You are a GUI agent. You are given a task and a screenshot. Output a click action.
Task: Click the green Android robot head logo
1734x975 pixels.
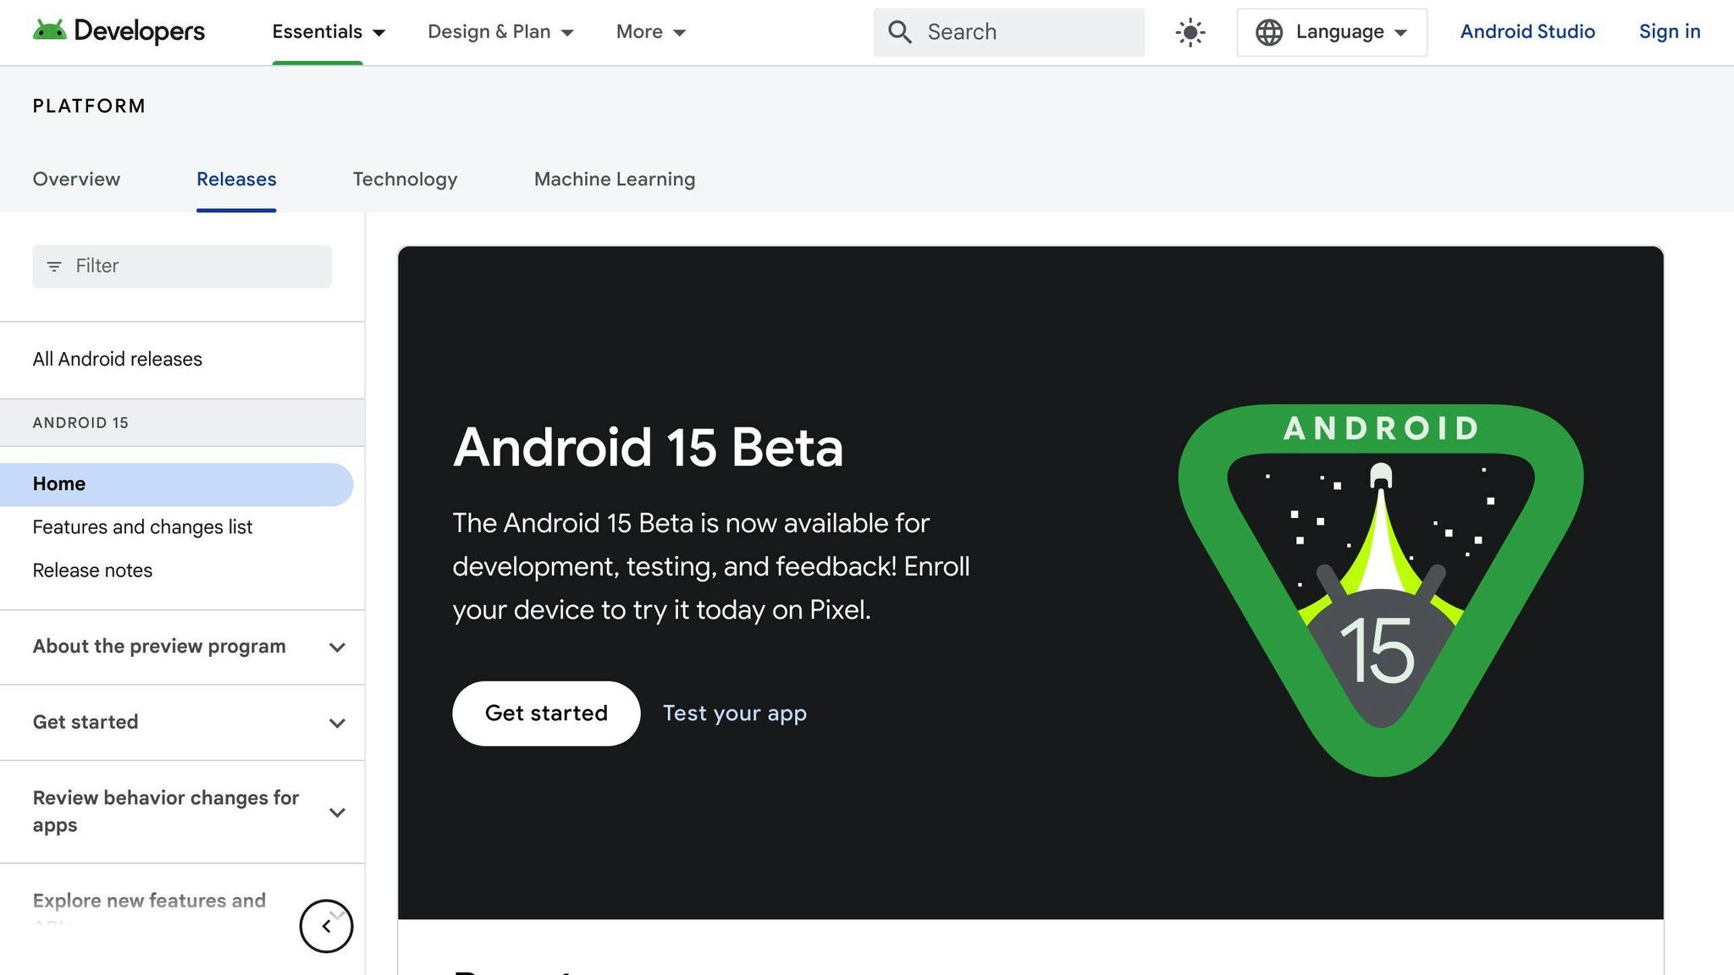click(x=52, y=31)
